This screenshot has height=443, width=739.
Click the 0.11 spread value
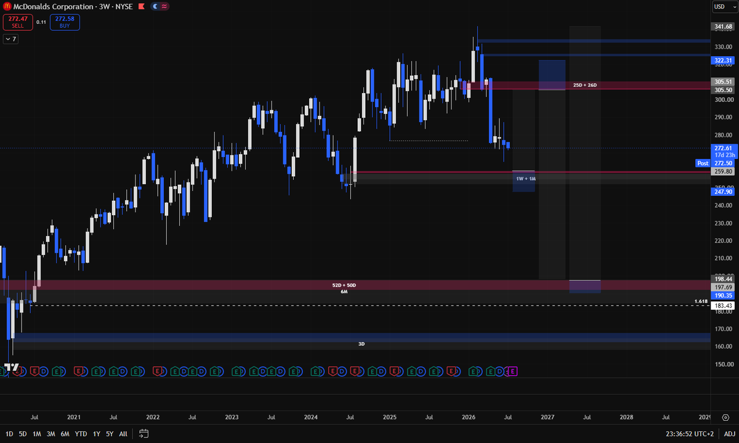pos(41,22)
